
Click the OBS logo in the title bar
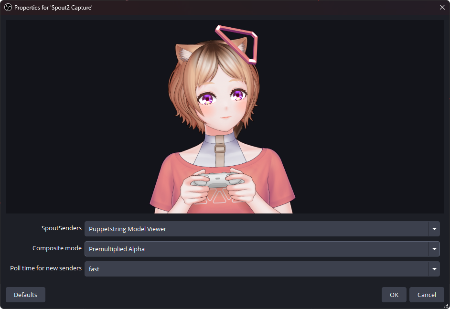(x=8, y=7)
